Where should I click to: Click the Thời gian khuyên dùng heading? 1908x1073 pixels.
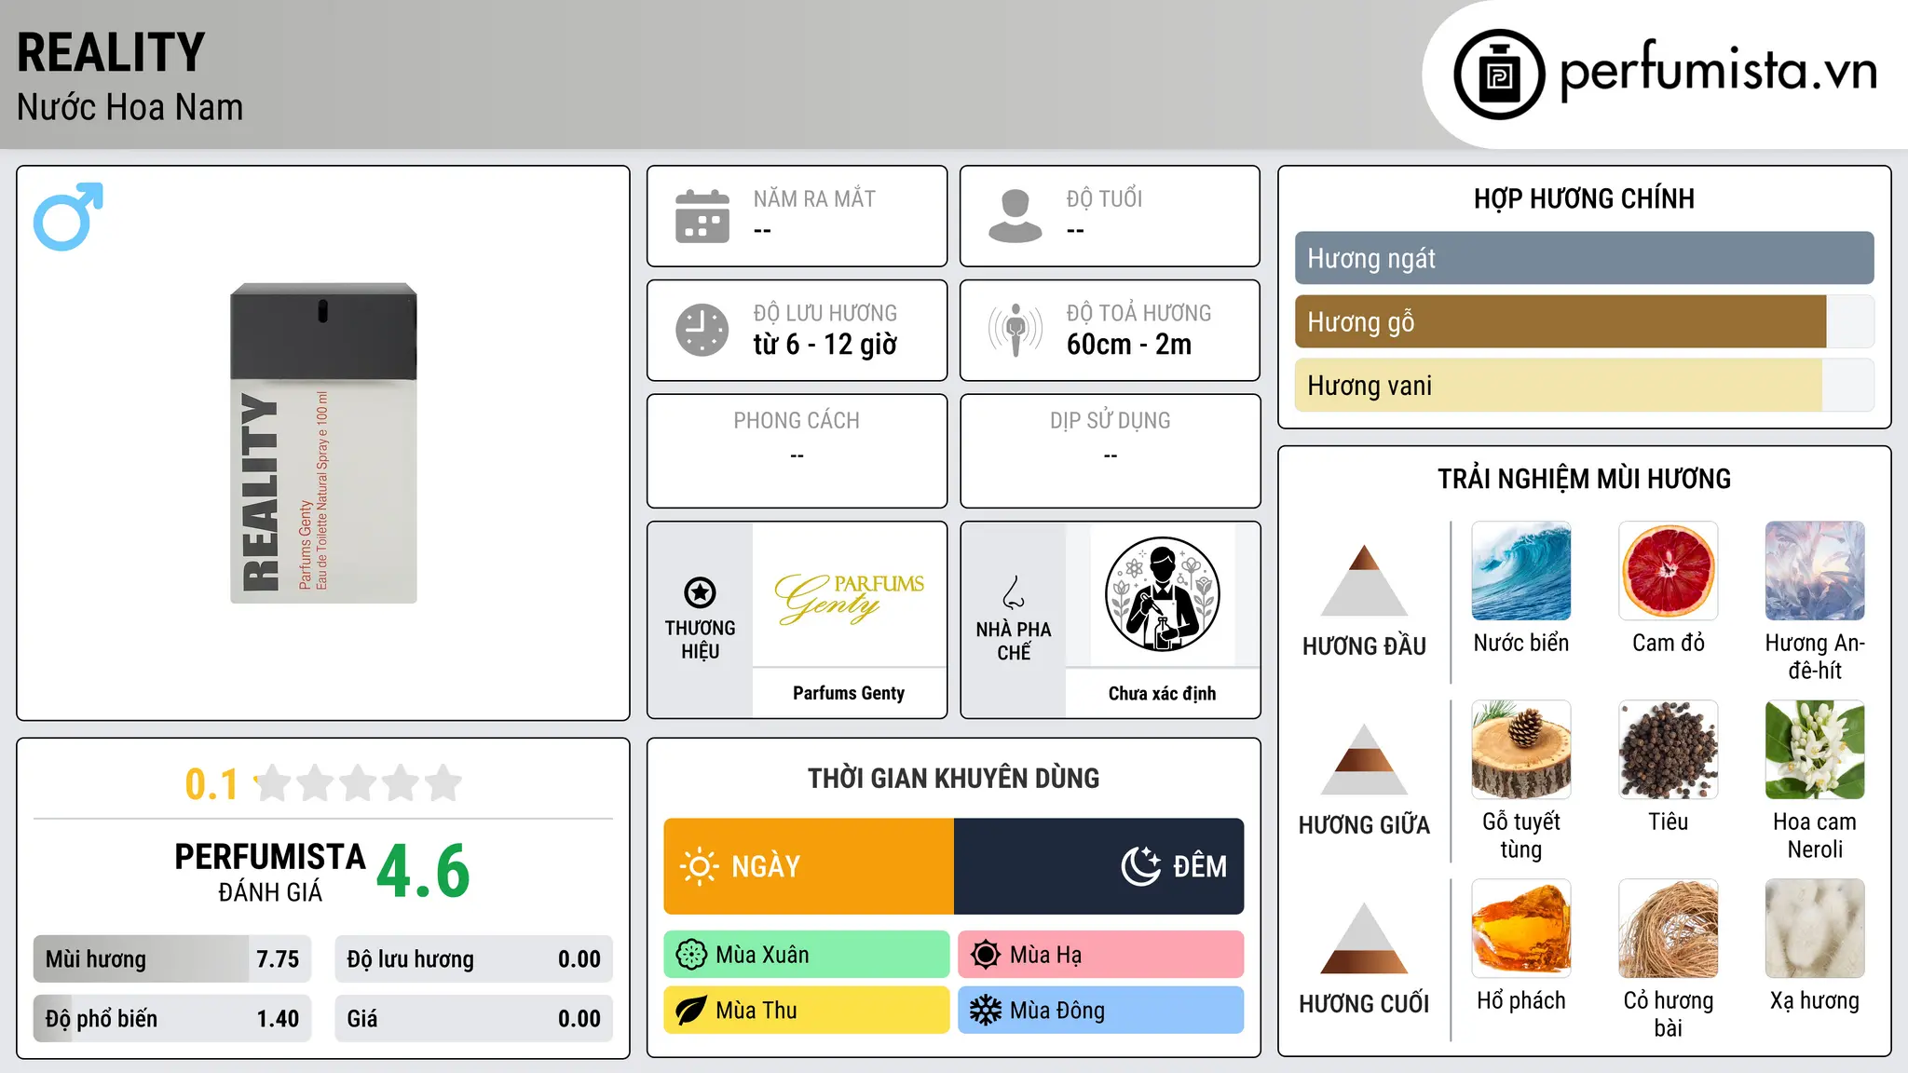(954, 778)
